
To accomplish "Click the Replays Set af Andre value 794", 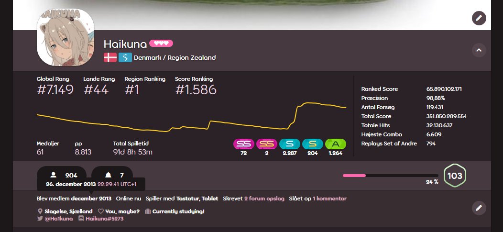I will [431, 144].
